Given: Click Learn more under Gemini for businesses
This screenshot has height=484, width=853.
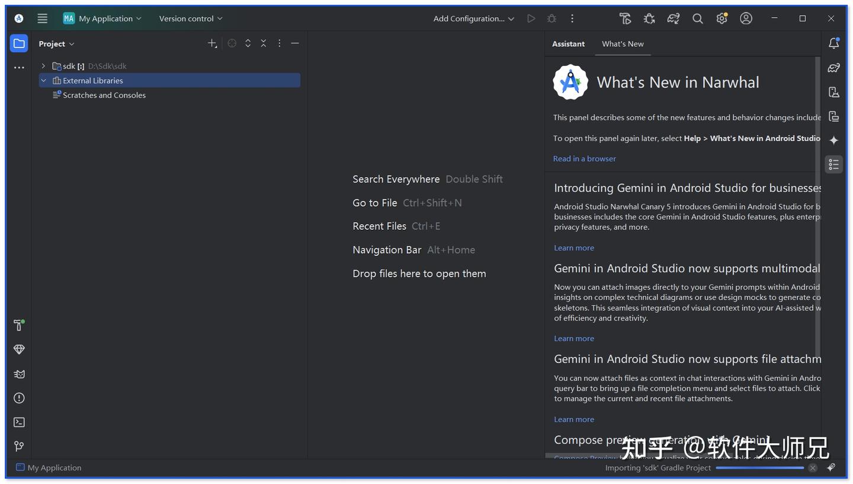Looking at the screenshot, I should click(574, 248).
